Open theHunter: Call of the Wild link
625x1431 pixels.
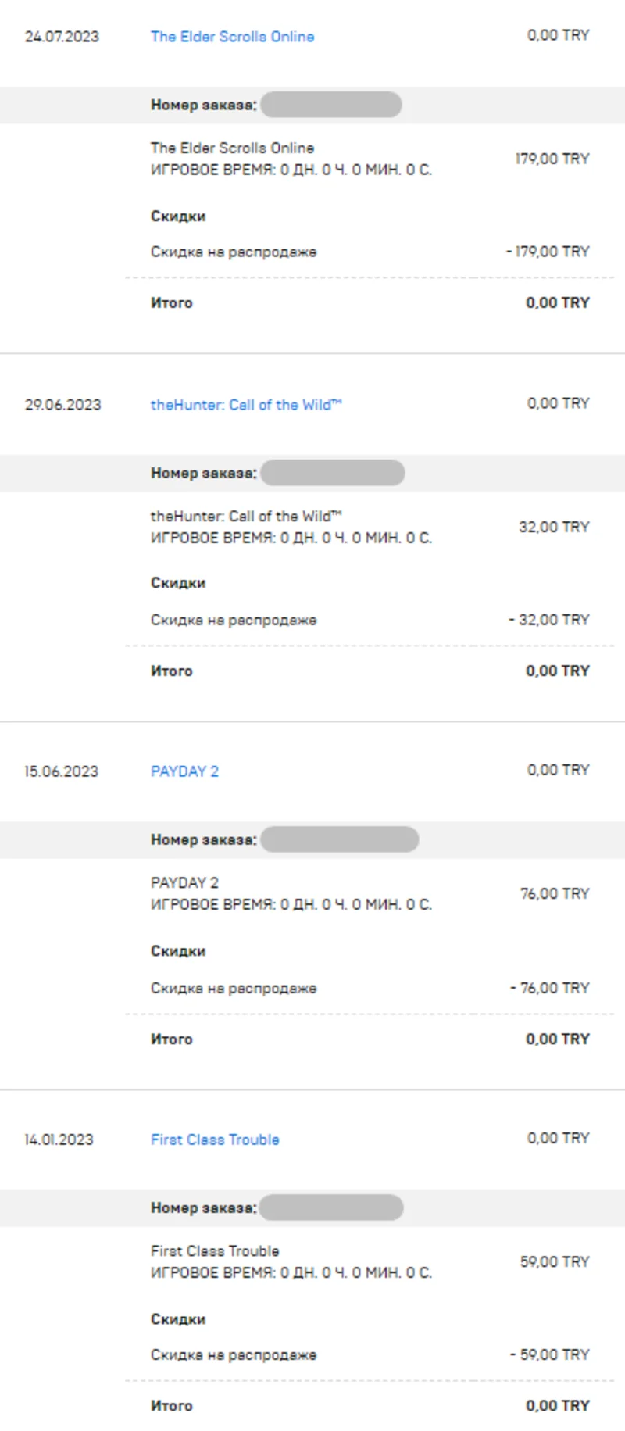245,405
